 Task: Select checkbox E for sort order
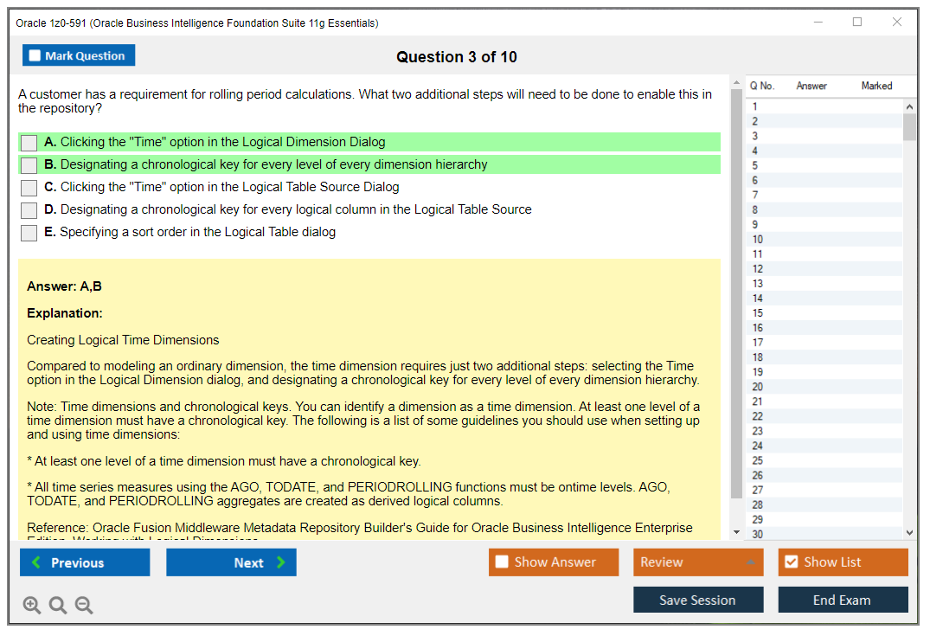[x=29, y=233]
